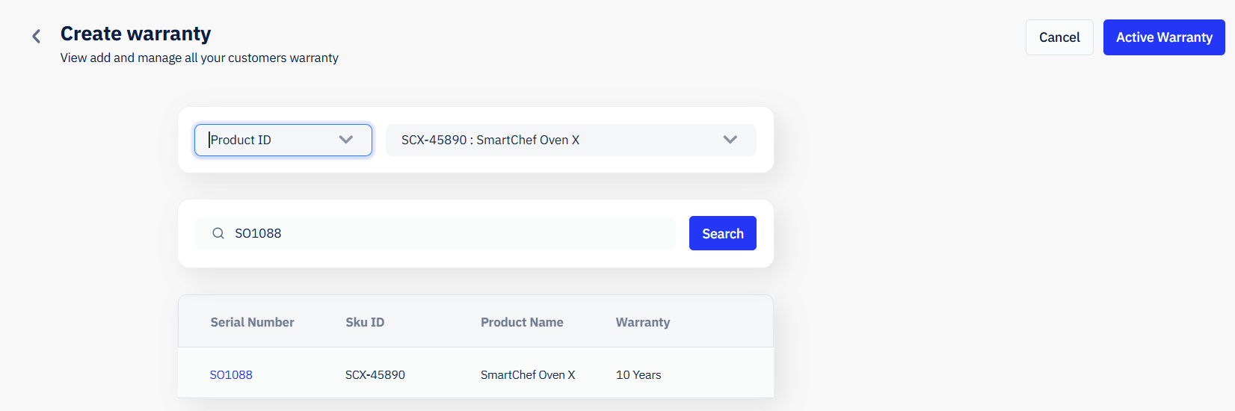Expand the SCX-45890 : SmartChef Oven X selector
Image resolution: width=1235 pixels, height=411 pixels.
click(571, 140)
